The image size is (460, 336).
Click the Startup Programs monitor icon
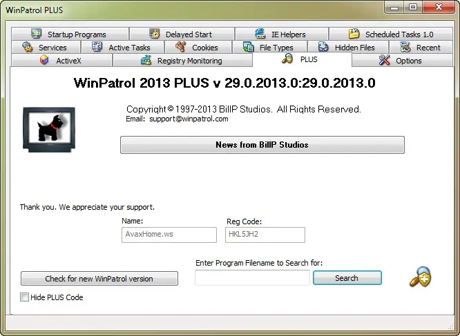click(x=36, y=34)
